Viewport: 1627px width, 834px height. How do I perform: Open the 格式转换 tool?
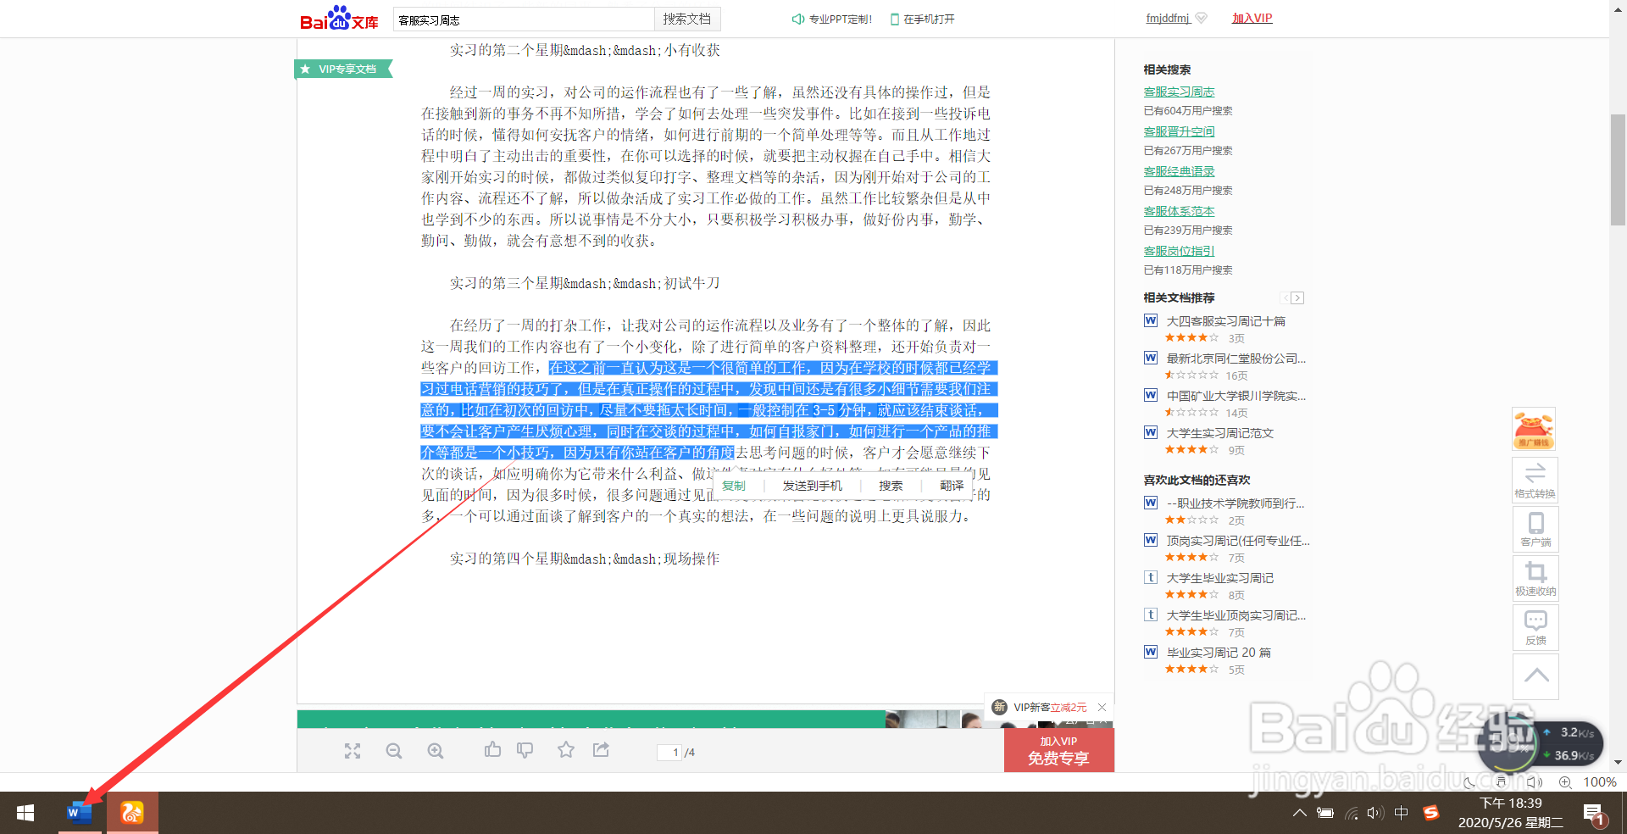pyautogui.click(x=1535, y=480)
